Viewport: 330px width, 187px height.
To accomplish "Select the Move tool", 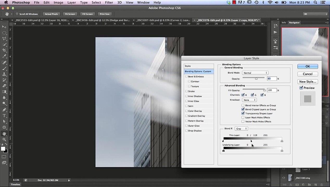I will [x=4, y=27].
